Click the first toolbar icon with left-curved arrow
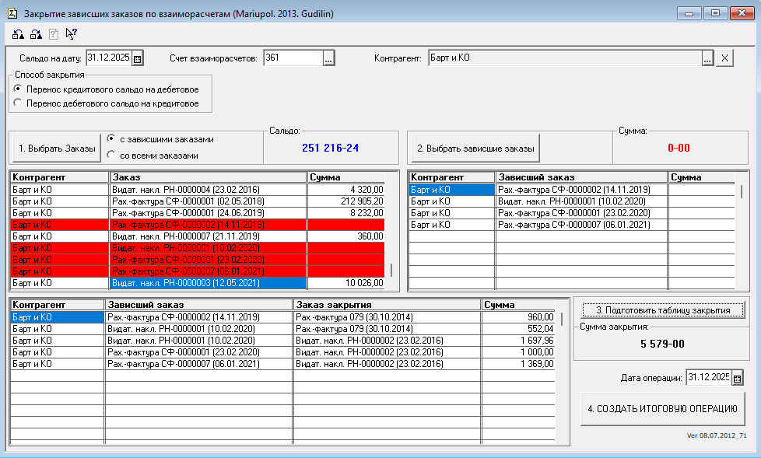761x458 pixels. pos(19,34)
